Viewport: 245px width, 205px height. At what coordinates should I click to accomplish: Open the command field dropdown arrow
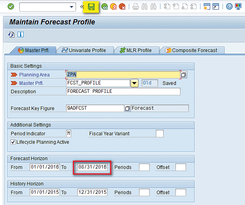coord(72,6)
